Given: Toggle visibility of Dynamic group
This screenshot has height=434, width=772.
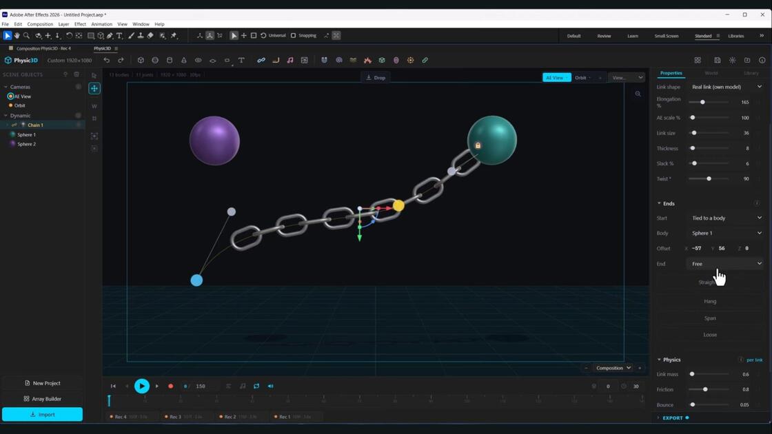Looking at the screenshot, I should [78, 116].
